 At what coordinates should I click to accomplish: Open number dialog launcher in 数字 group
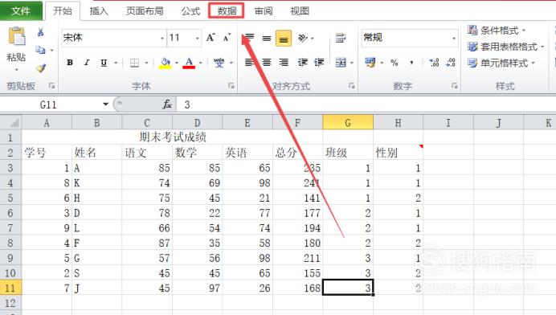tap(454, 85)
